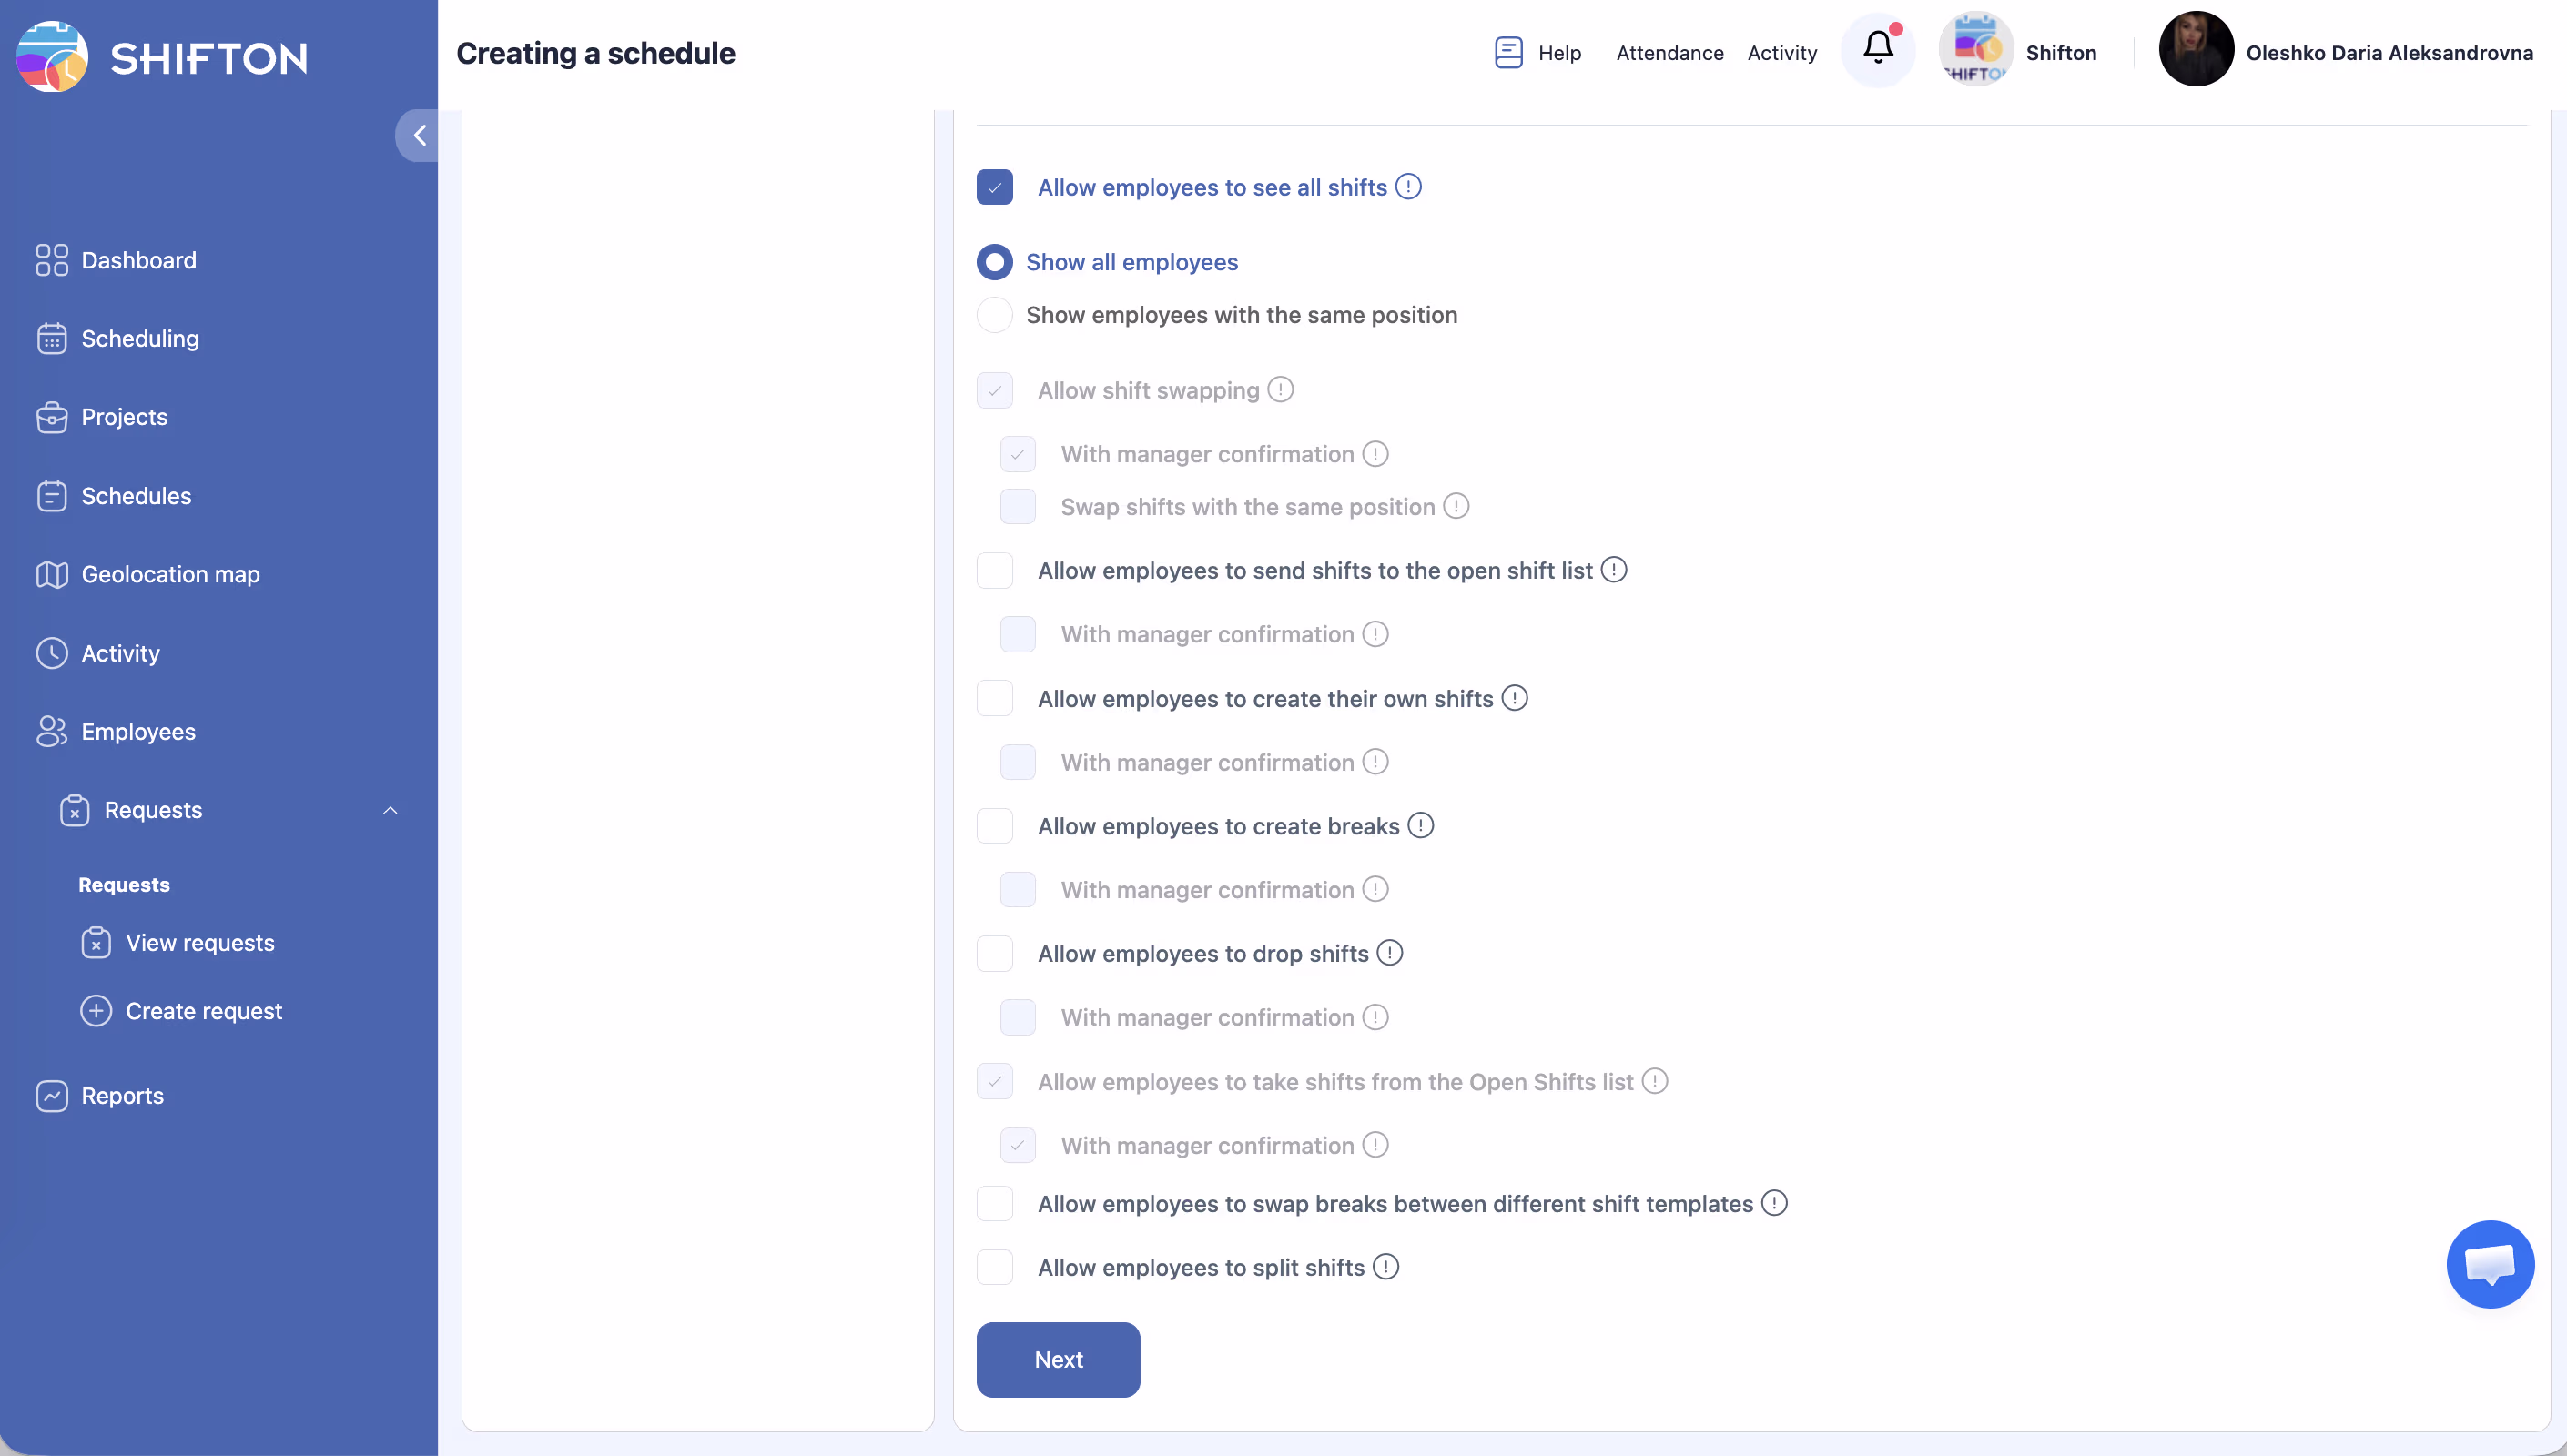Open the live chat widget
Screen dimensions: 2567x1456
(2489, 1264)
